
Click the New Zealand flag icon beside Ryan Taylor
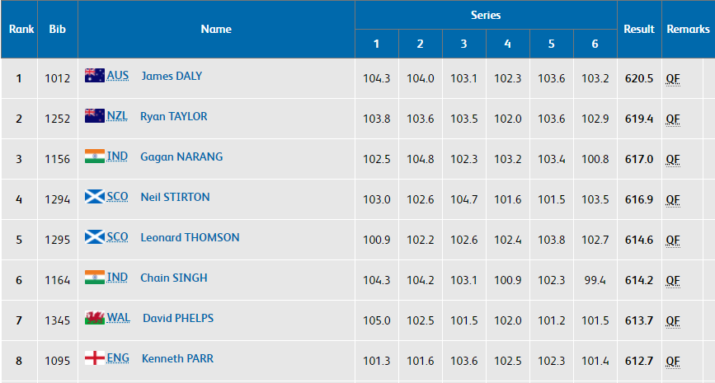click(x=95, y=116)
